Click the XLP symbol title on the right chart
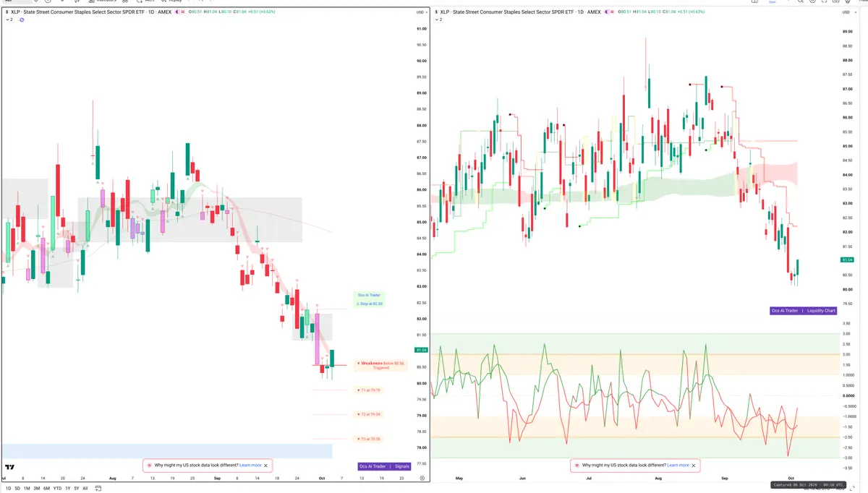 point(521,12)
